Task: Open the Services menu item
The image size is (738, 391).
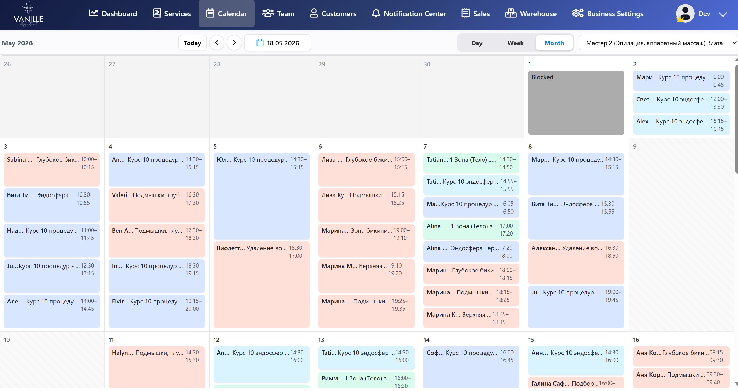Action: [x=172, y=13]
